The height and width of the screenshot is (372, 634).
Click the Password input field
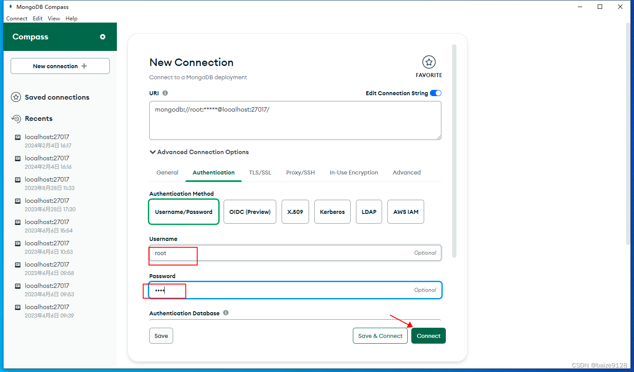(295, 290)
